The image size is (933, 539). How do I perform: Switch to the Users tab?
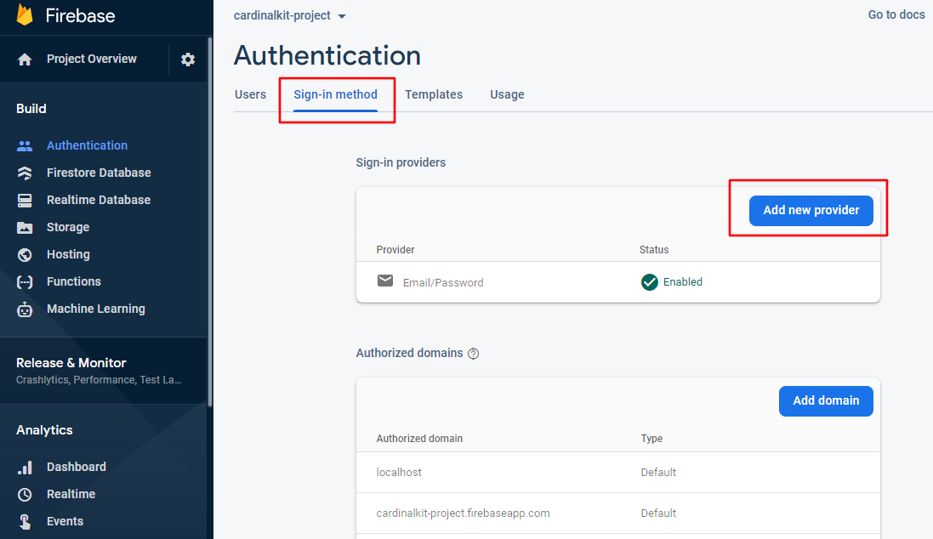250,94
